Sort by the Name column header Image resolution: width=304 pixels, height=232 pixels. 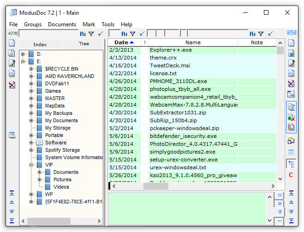(193, 42)
